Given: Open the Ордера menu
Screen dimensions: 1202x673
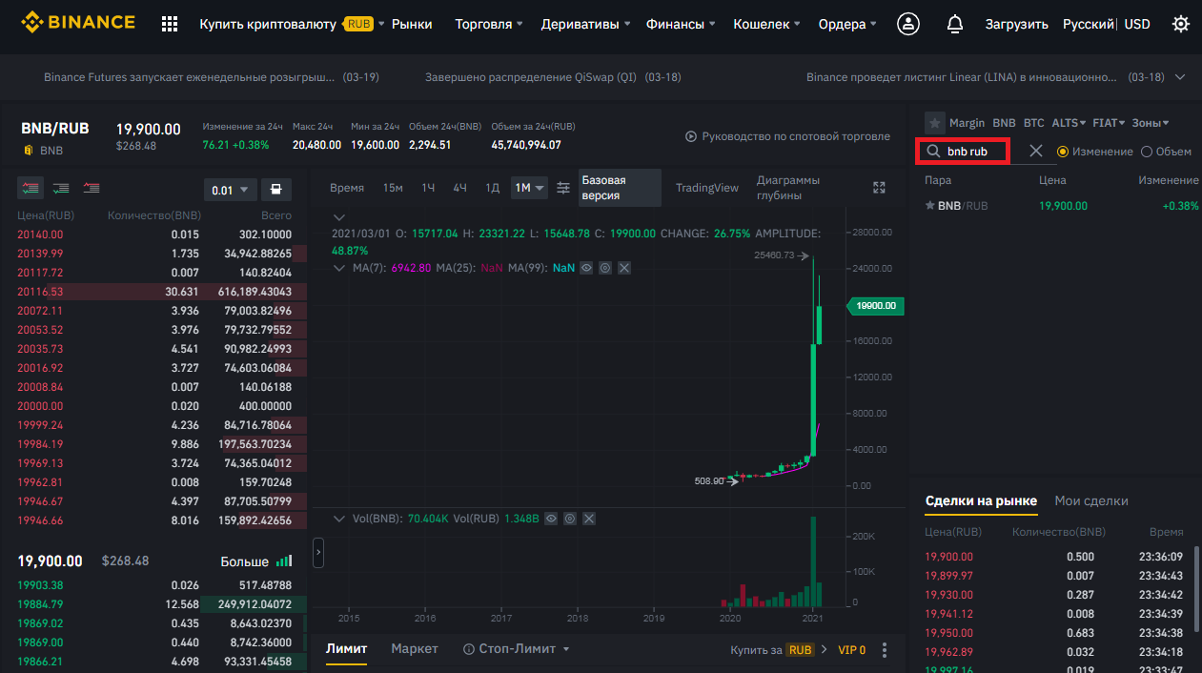Looking at the screenshot, I should coord(847,24).
